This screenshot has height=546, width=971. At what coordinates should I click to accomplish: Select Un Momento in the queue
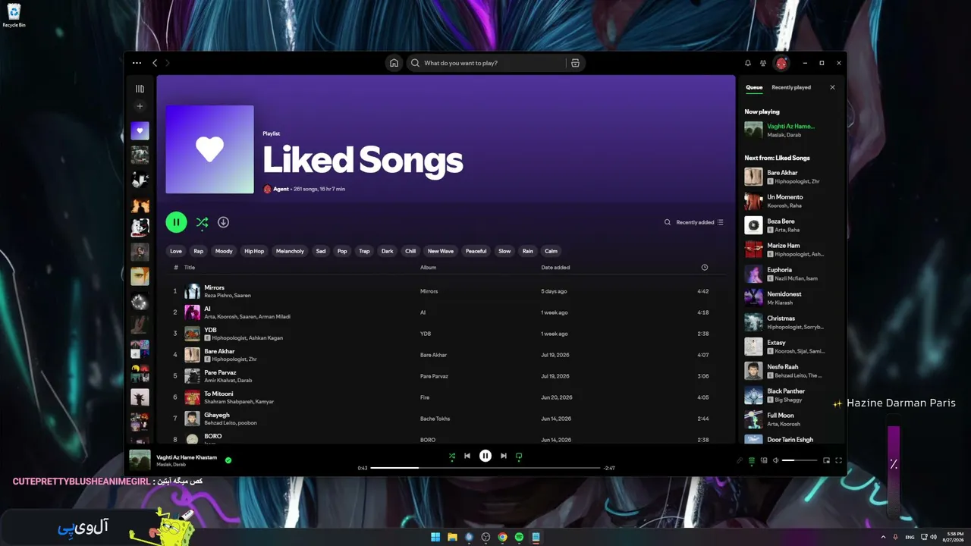point(792,201)
